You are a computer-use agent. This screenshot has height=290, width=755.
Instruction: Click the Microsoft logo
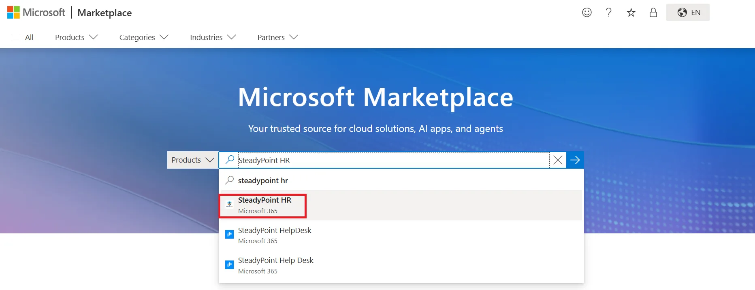pyautogui.click(x=36, y=13)
